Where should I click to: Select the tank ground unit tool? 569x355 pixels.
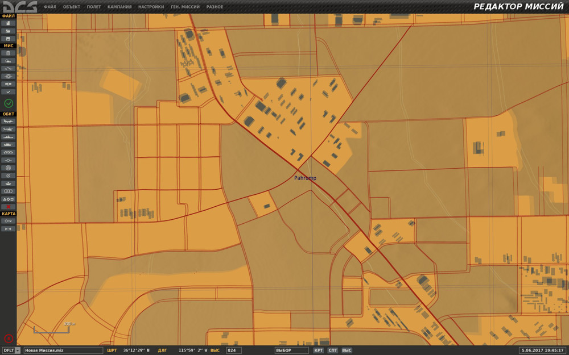(9, 145)
